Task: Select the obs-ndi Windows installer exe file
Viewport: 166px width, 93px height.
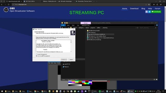Action: (96, 34)
